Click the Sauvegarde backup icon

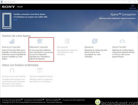67,41
